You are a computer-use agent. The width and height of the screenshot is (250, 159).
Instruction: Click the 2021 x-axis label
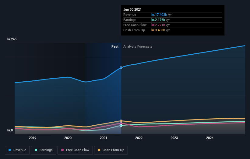point(103,138)
